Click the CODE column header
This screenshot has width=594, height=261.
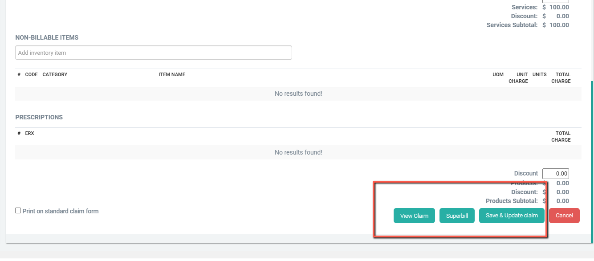(31, 74)
